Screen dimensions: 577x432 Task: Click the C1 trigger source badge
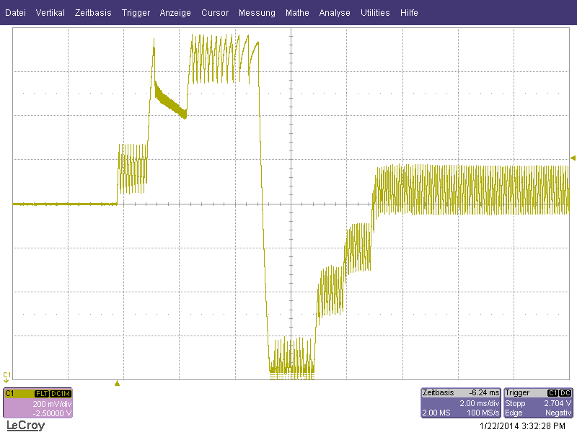pos(552,392)
